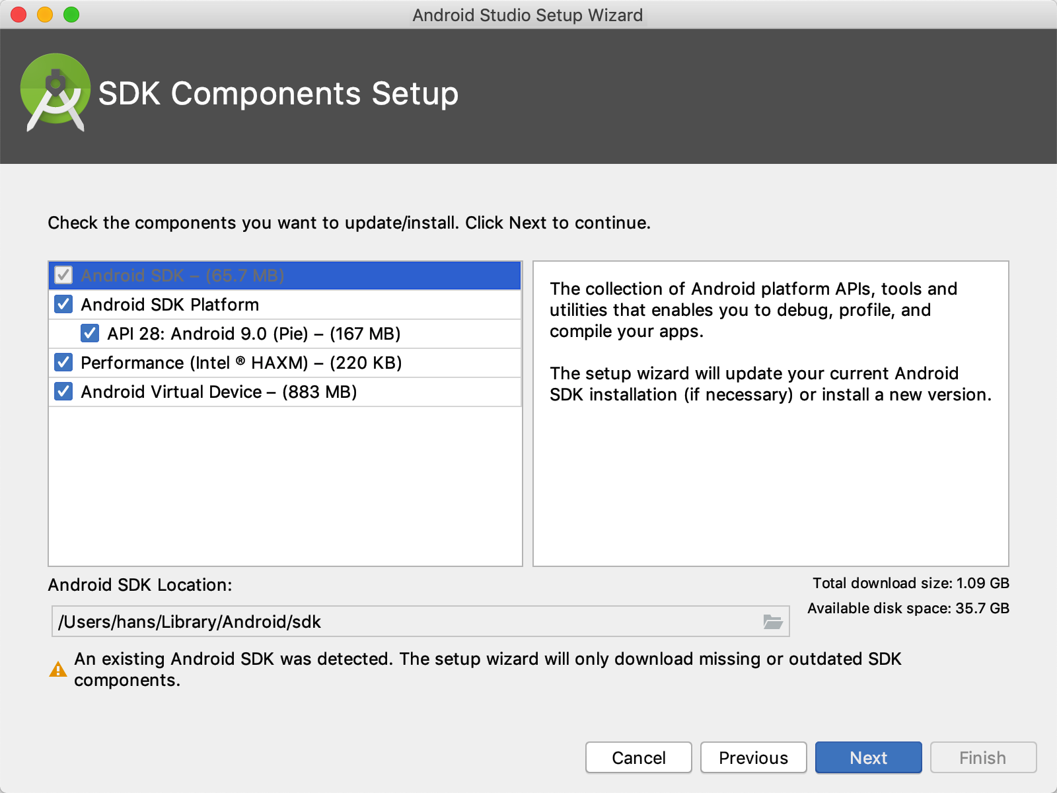This screenshot has width=1057, height=793.
Task: Click the Android Studio logo icon
Action: (55, 93)
